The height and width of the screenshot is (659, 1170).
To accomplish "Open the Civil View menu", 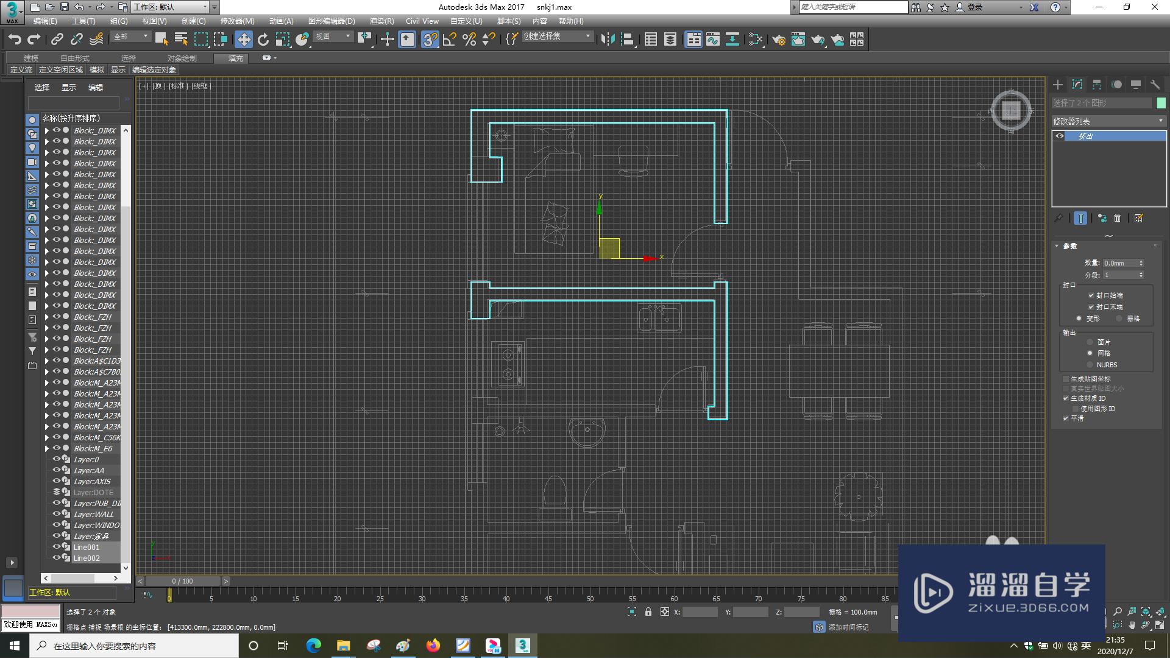I will [x=422, y=21].
